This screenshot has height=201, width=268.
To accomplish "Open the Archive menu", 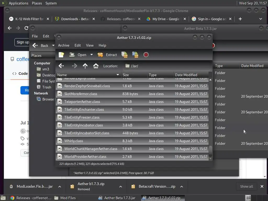I will point(64,45).
